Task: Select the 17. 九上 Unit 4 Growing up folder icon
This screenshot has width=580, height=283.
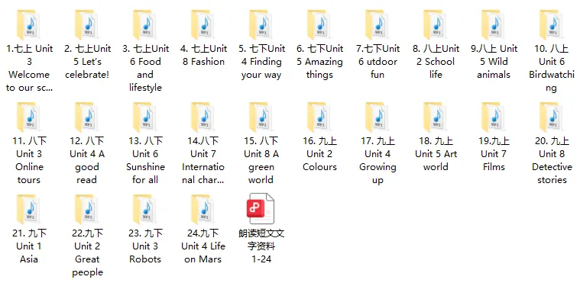Action: (x=377, y=117)
